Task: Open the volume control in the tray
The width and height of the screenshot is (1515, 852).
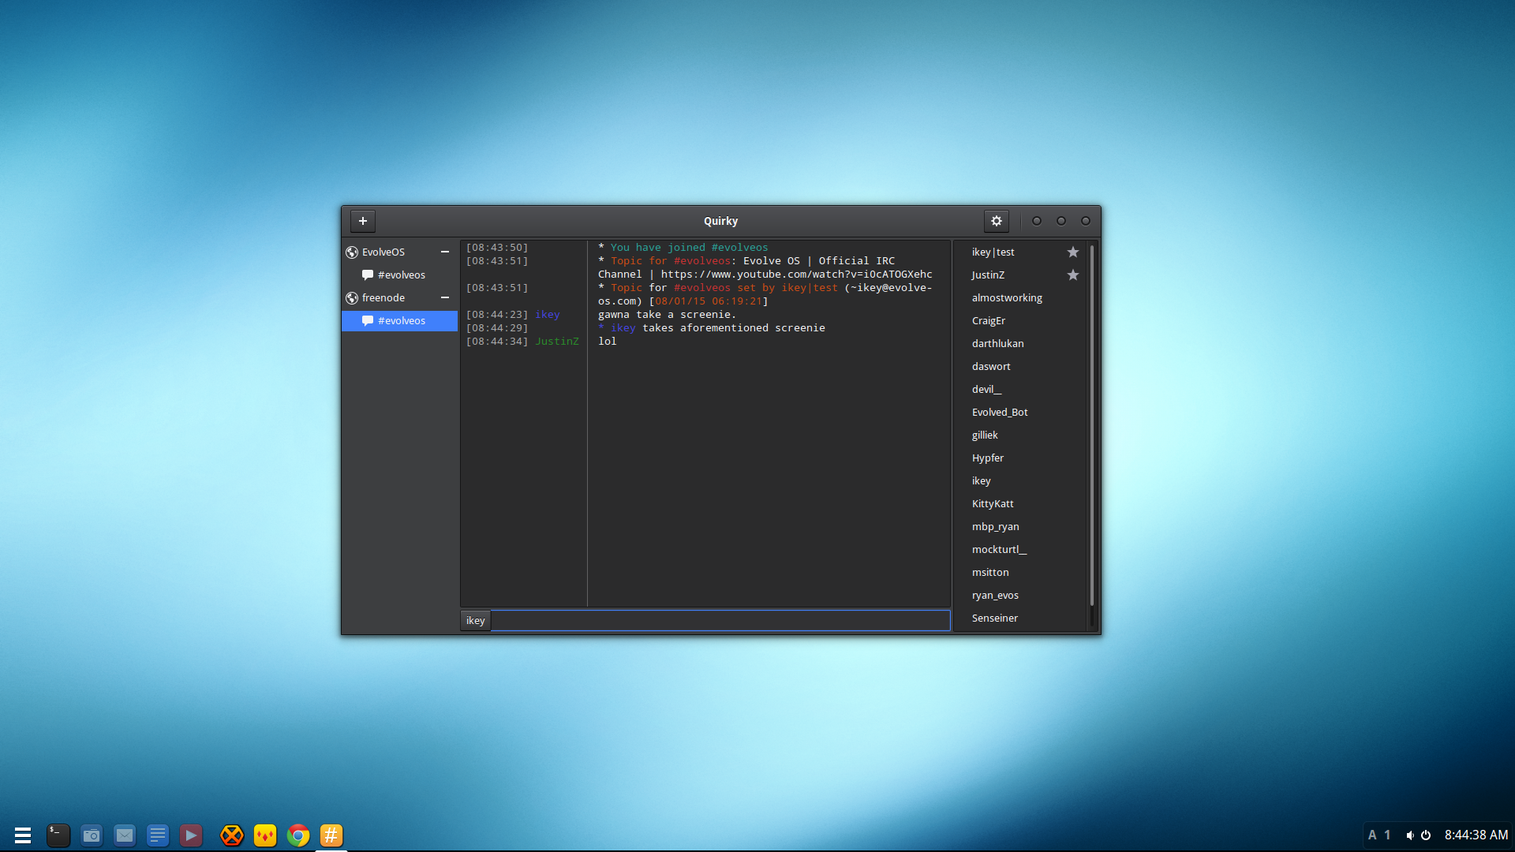Action: point(1409,835)
